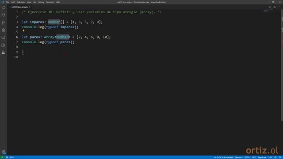283x159 pixels.
Task: Open the Remote Explorer view icon
Action: 3,38
